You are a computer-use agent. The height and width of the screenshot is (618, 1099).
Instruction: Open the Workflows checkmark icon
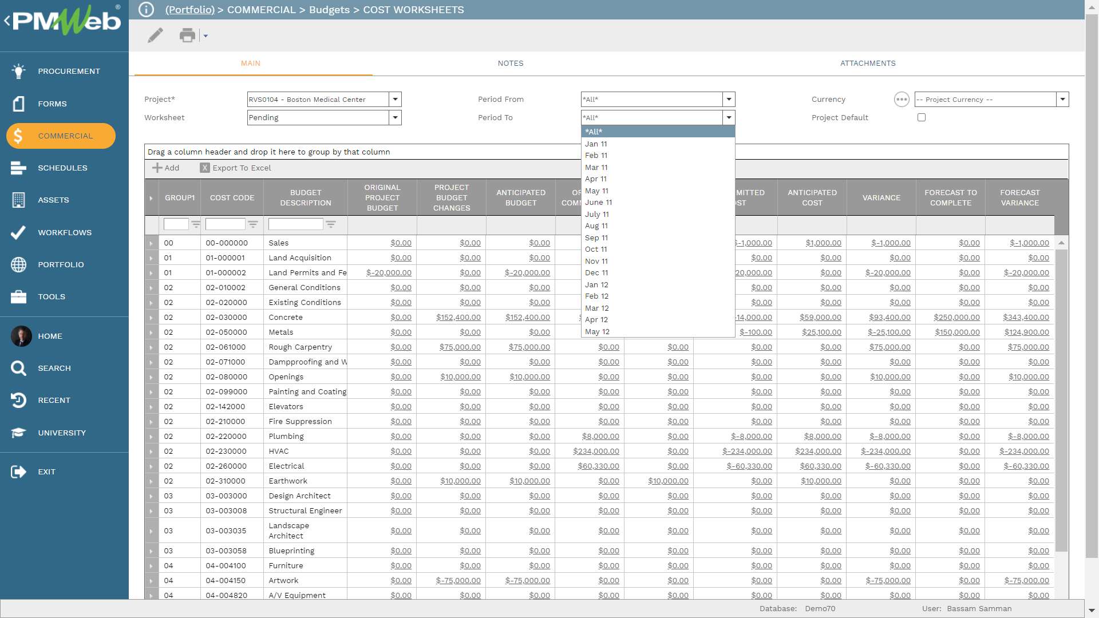[18, 232]
